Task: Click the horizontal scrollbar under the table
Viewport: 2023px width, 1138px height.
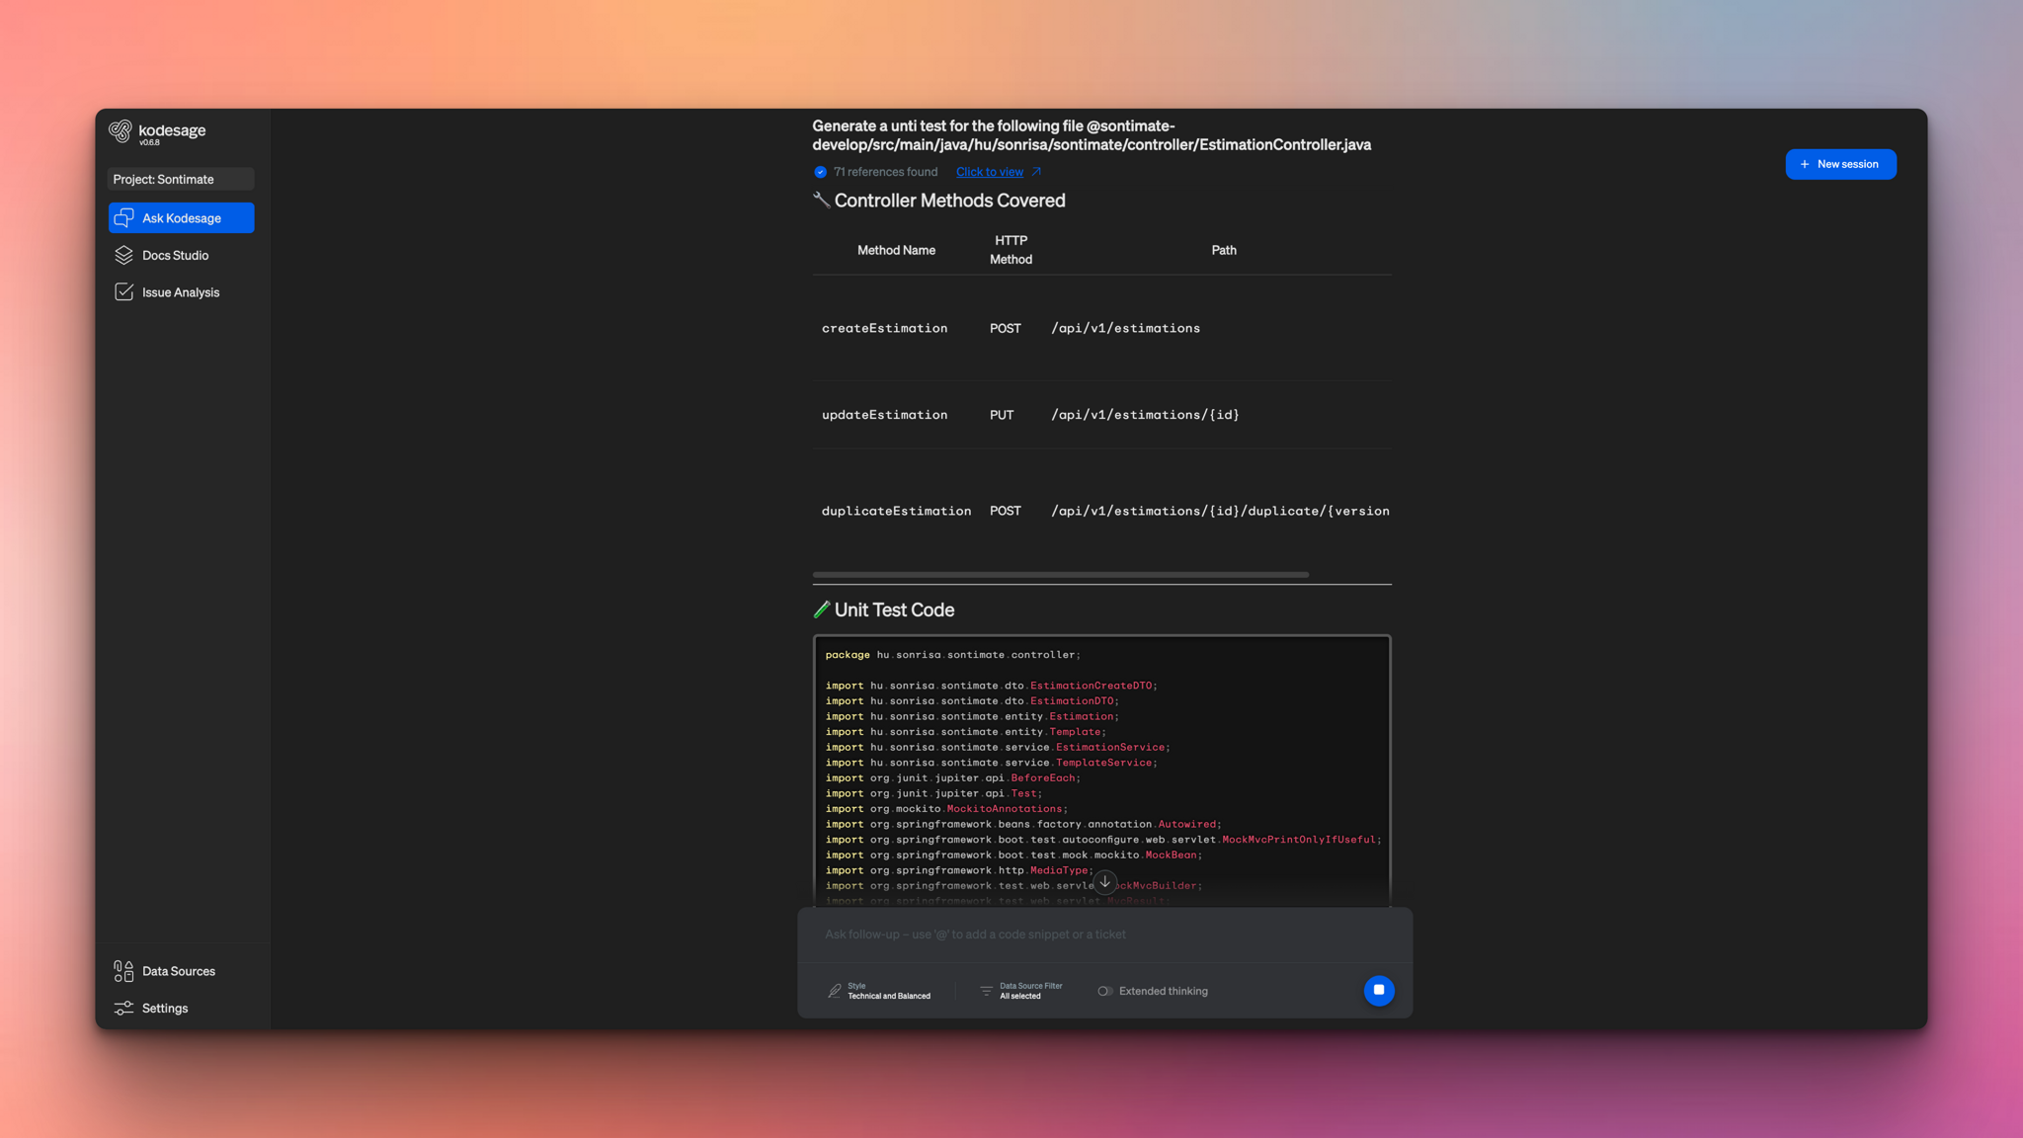Action: [x=1060, y=574]
